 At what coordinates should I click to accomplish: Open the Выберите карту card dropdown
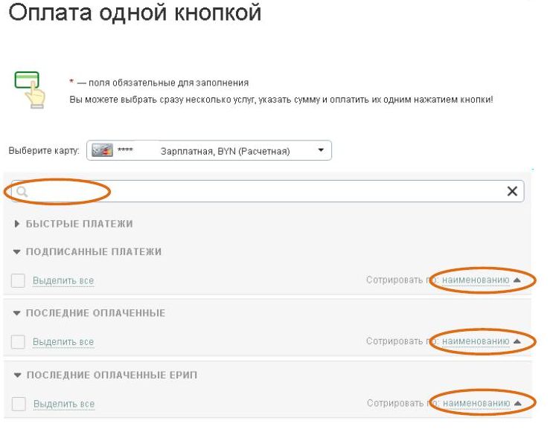[321, 150]
